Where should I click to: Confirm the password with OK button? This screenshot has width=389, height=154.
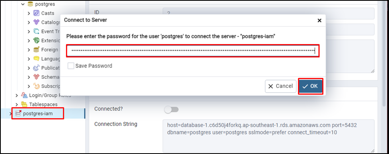coord(310,86)
